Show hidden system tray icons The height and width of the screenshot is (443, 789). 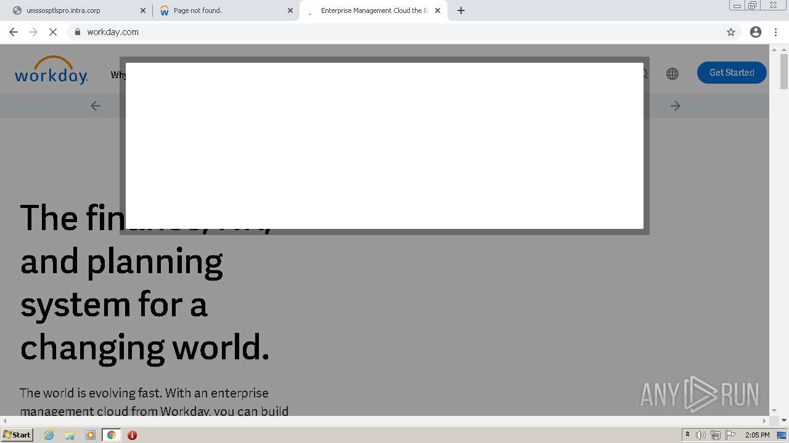(687, 435)
